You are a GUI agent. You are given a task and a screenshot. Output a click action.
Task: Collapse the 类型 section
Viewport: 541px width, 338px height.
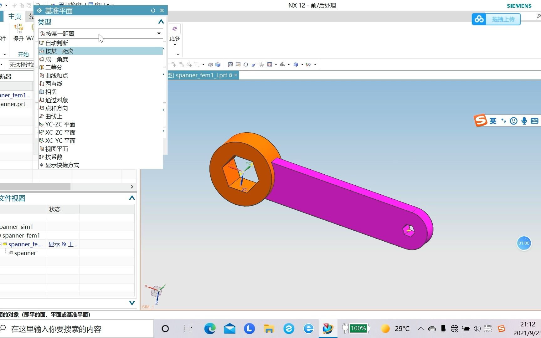click(161, 22)
